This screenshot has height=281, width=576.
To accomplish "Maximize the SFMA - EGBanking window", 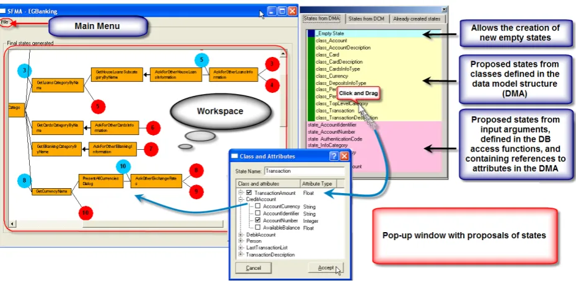I will tap(281, 11).
